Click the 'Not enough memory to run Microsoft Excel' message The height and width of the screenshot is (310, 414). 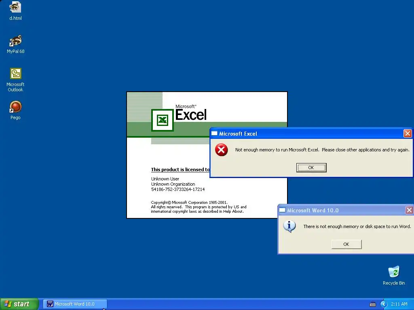pos(322,150)
